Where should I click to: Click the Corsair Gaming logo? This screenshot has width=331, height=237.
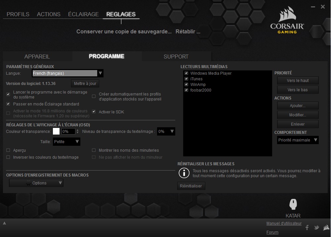tap(287, 20)
